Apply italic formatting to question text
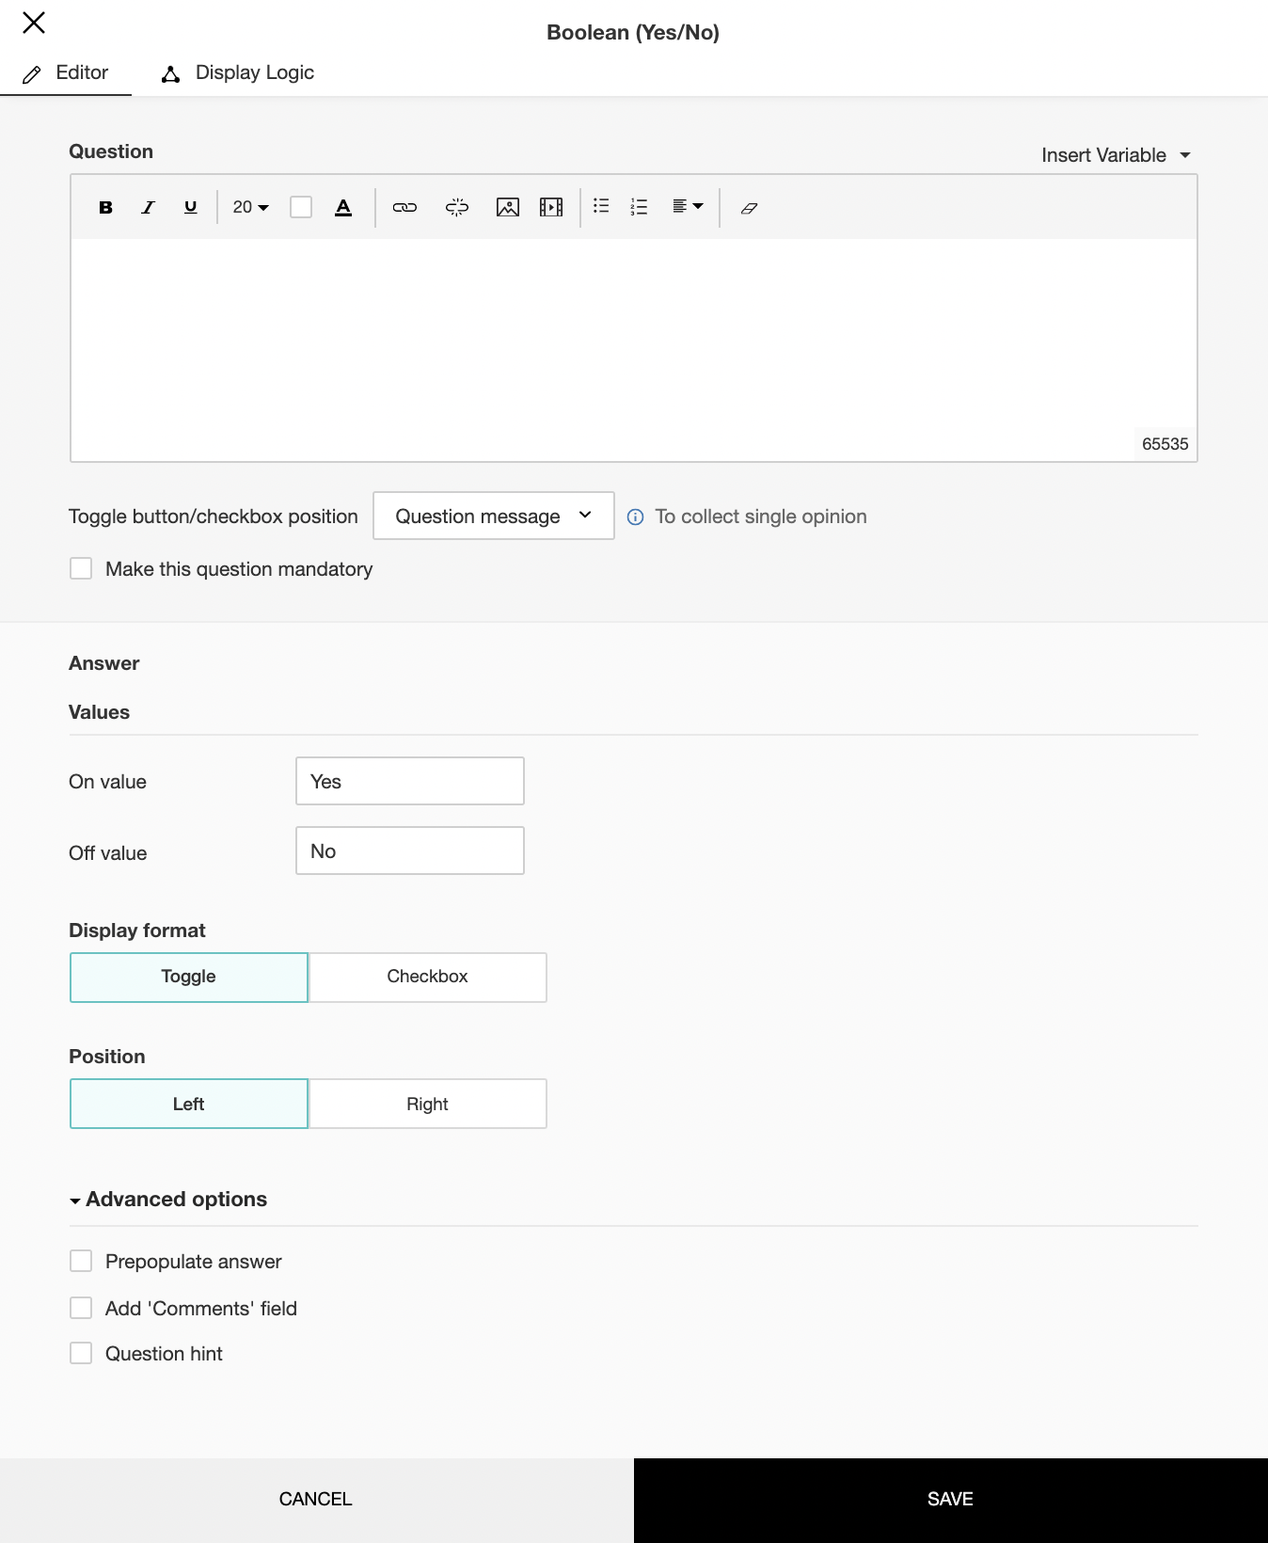 point(148,207)
